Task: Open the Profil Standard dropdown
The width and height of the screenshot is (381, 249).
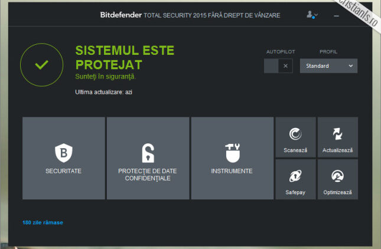Action: [328, 66]
